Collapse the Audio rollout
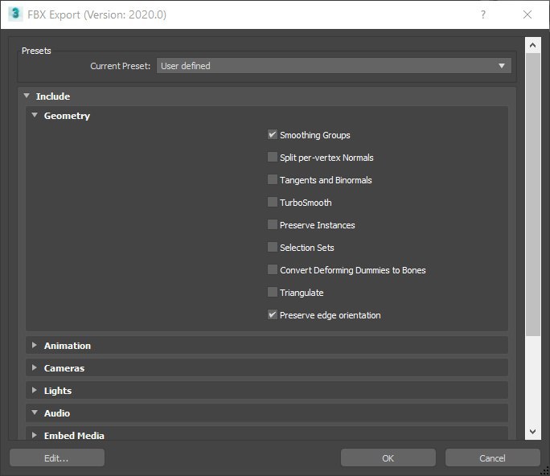This screenshot has height=476, width=550. coord(35,412)
